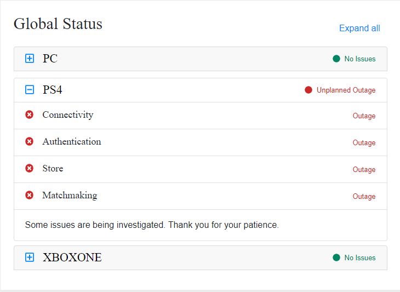This screenshot has height=292, width=400.
Task: Click the No Issues label for PC
Action: [x=360, y=59]
